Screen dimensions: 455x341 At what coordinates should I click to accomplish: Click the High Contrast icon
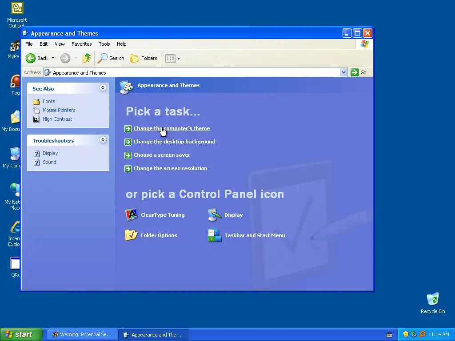tap(36, 119)
